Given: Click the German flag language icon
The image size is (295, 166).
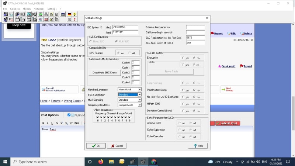Looking at the screenshot, I should [69, 14].
